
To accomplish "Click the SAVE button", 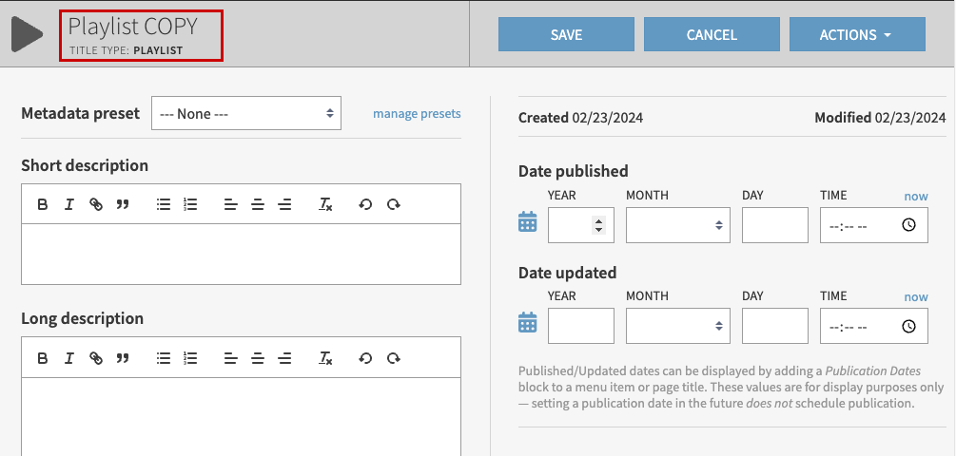I will click(x=566, y=35).
